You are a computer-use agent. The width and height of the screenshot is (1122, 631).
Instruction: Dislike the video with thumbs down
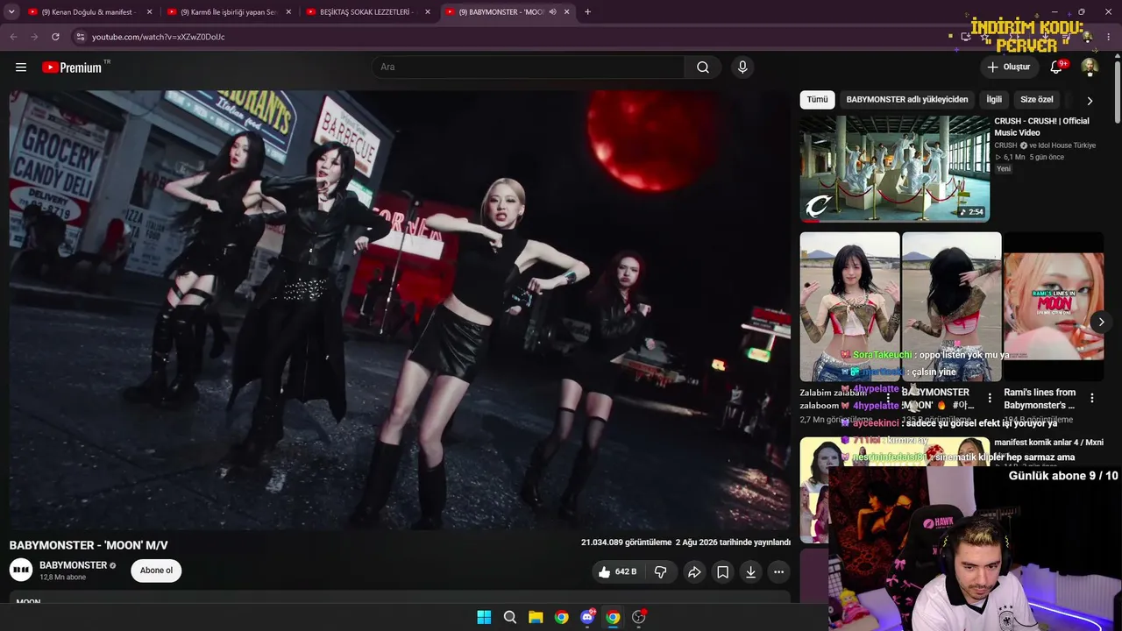(x=661, y=572)
